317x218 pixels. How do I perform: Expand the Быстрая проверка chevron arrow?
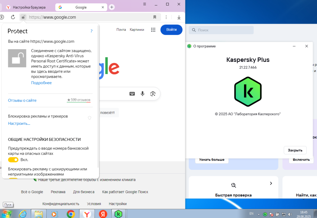[x=271, y=183]
